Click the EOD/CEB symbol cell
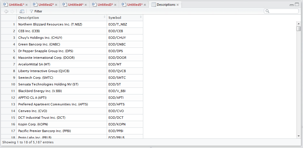Image resolution: width=303 pixels, height=148 pixels. tap(125, 31)
